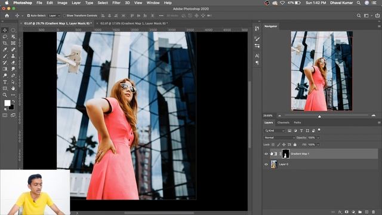Open layer filter Kind dropdown

(274, 131)
